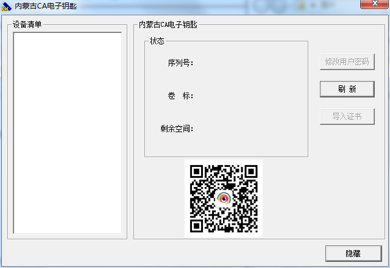Click the 序列号 label
Image resolution: width=390 pixels, height=268 pixels.
coord(180,63)
